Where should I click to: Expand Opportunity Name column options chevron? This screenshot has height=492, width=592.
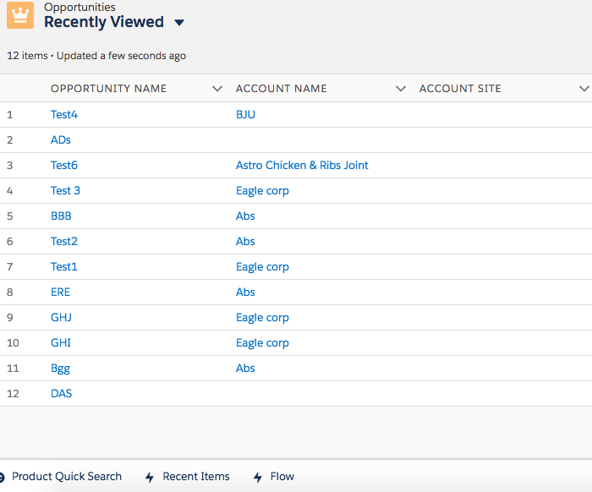[x=217, y=89]
